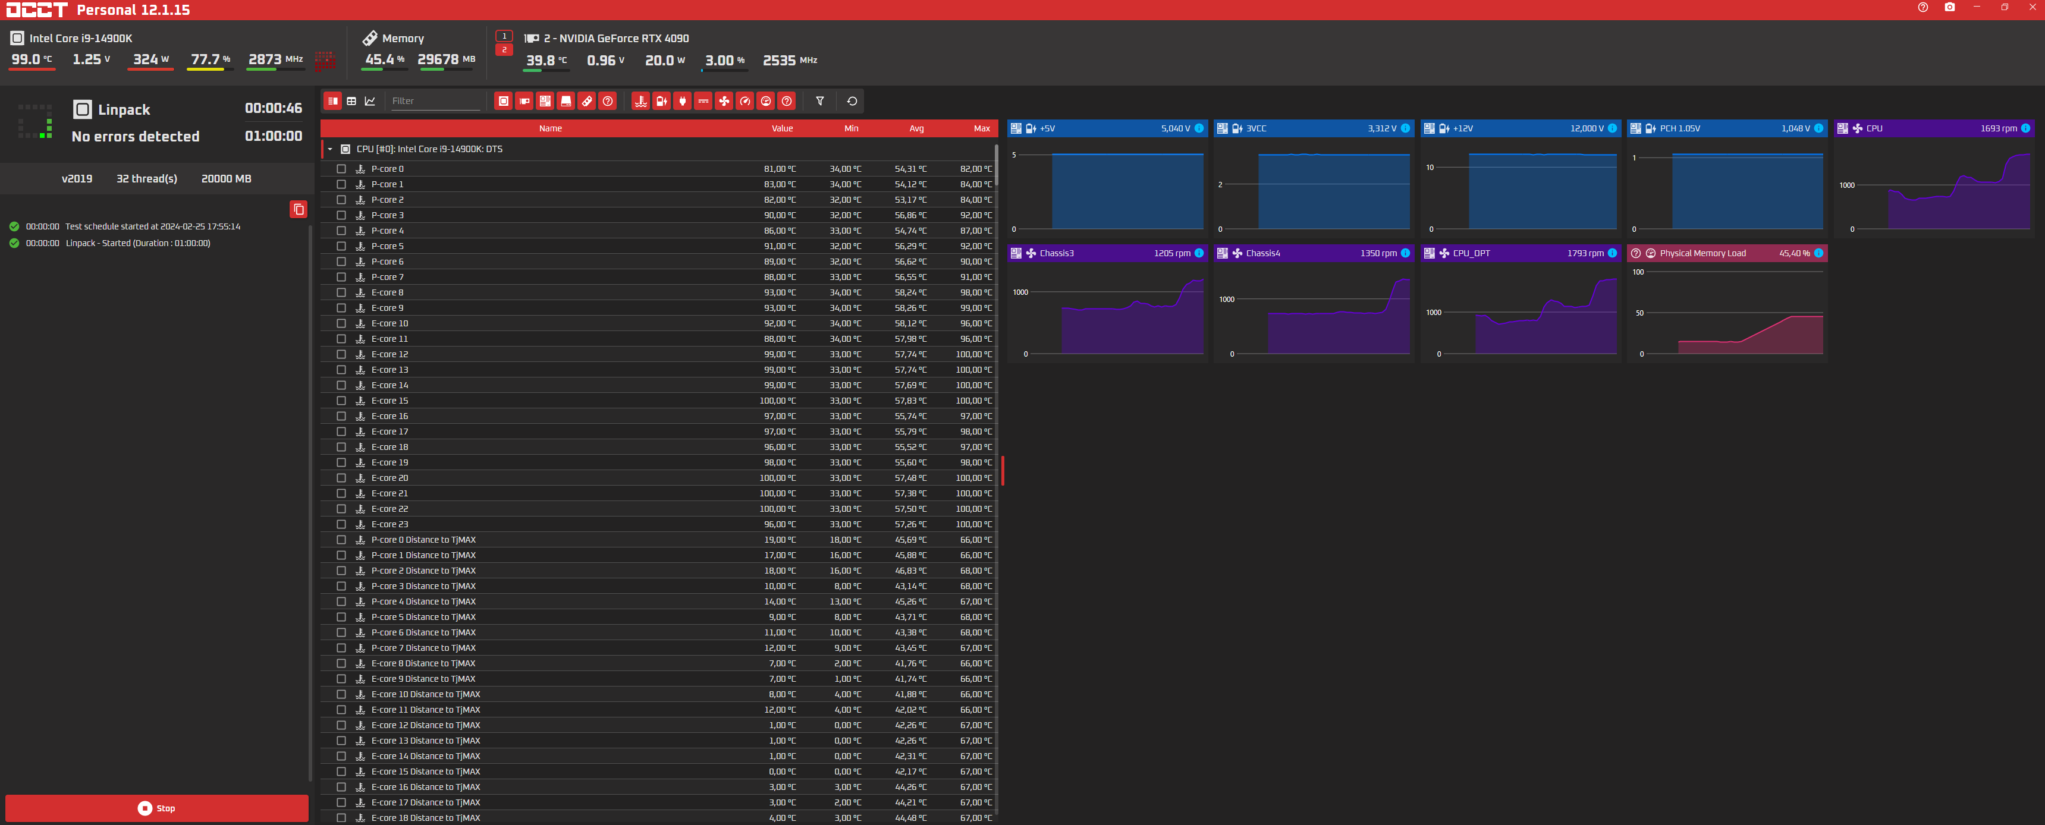This screenshot has width=2045, height=825.
Task: Check the P-core 0 sensor checkbox
Action: 341,169
